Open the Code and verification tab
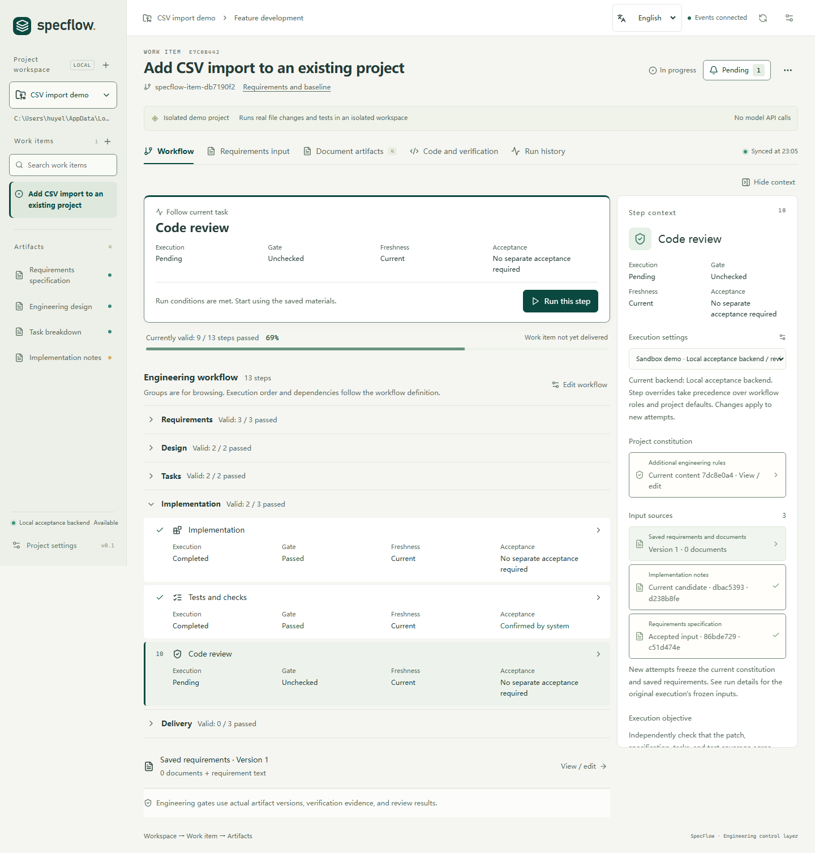The height and width of the screenshot is (853, 815). (x=454, y=152)
